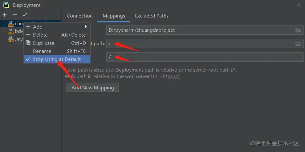The height and width of the screenshot is (152, 305).
Task: Click the deployment path input field
Action: (x=205, y=44)
